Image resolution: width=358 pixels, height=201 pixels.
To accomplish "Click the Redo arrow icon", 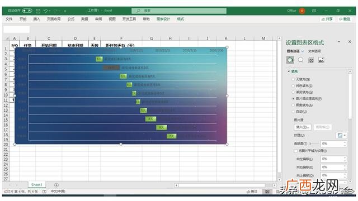I will point(56,11).
